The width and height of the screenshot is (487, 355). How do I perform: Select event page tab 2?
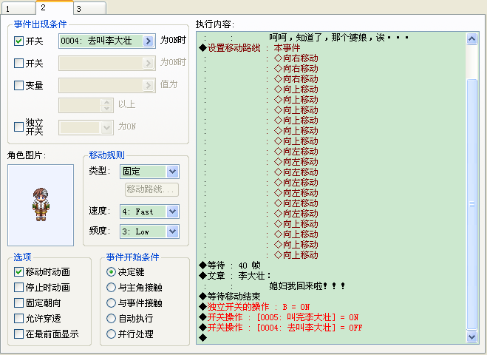(55, 7)
